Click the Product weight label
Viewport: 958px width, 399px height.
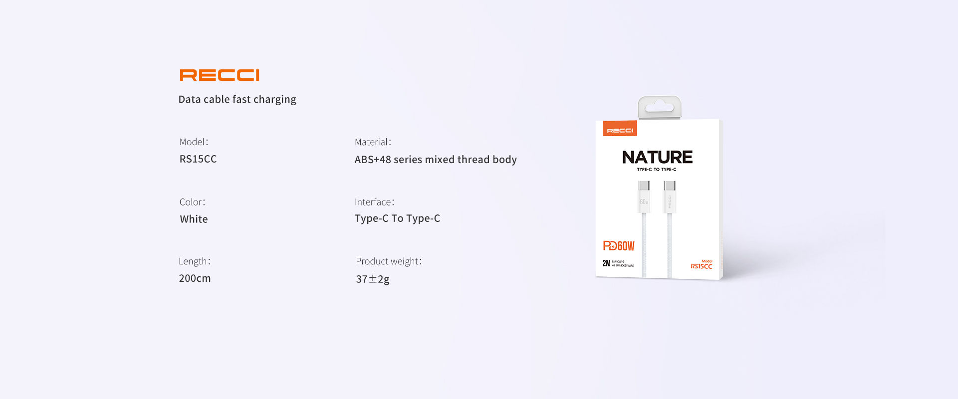[x=389, y=261]
